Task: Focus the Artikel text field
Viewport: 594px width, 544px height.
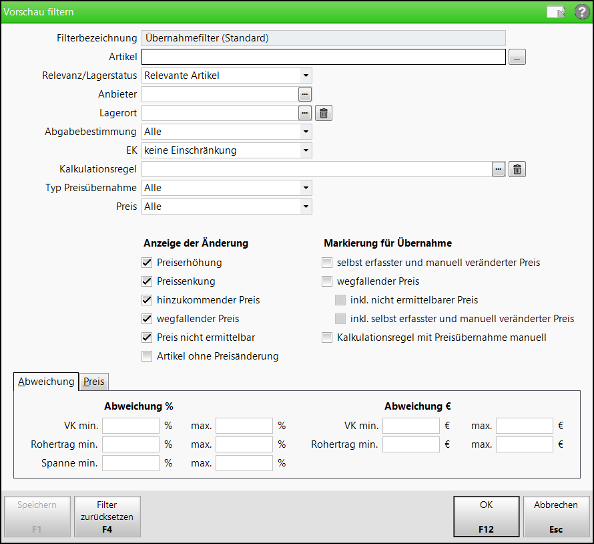Action: tap(323, 57)
